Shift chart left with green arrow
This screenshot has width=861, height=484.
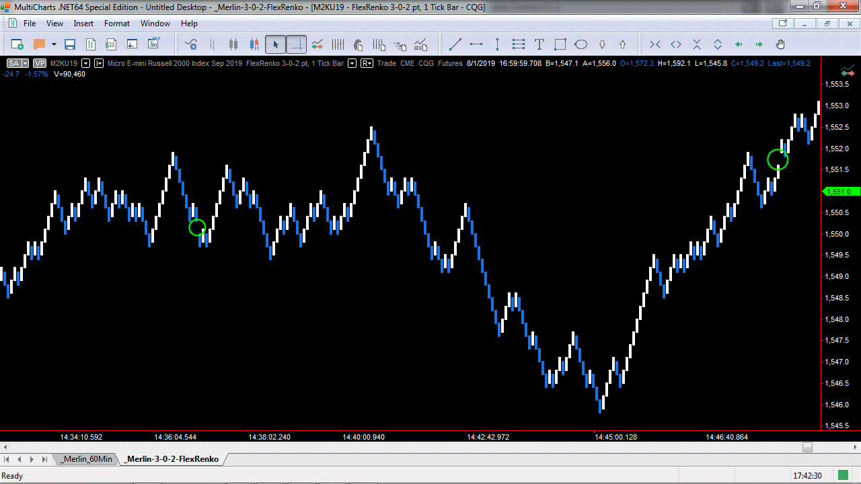coord(739,45)
